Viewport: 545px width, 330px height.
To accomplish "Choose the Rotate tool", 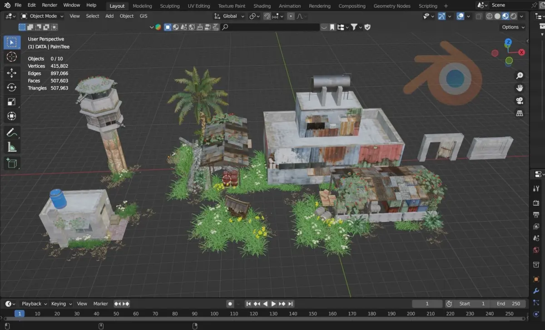I will pos(12,87).
